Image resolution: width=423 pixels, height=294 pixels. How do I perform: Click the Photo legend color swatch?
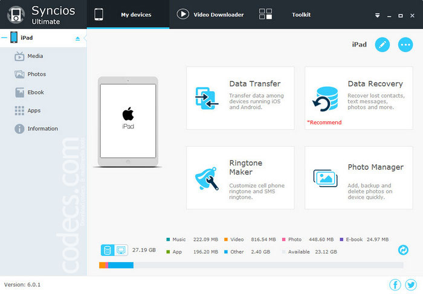point(283,239)
